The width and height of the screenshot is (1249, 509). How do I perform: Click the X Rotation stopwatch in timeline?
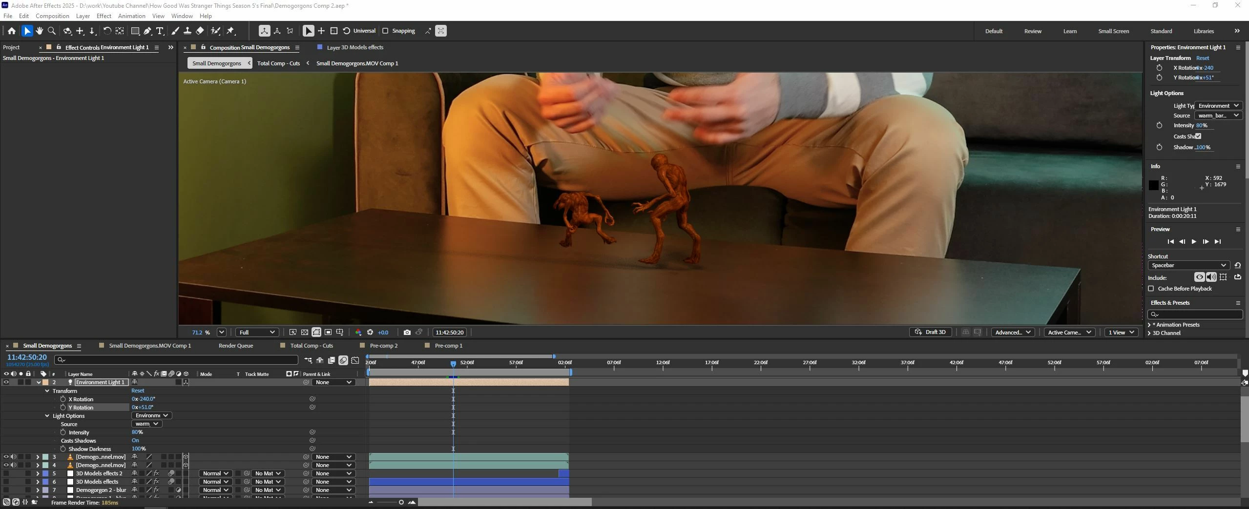[63, 399]
